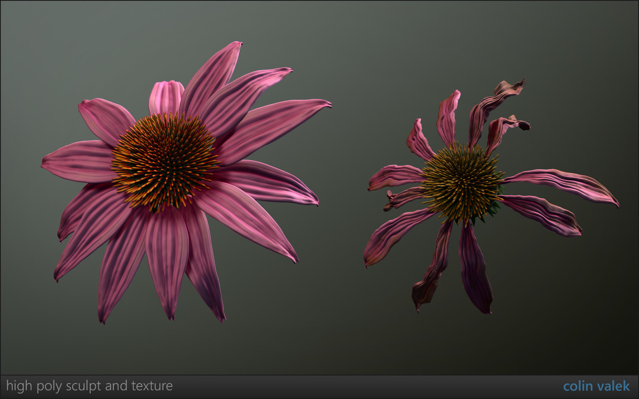
Task: Click the 'colin valek' author name
Action: 596,386
